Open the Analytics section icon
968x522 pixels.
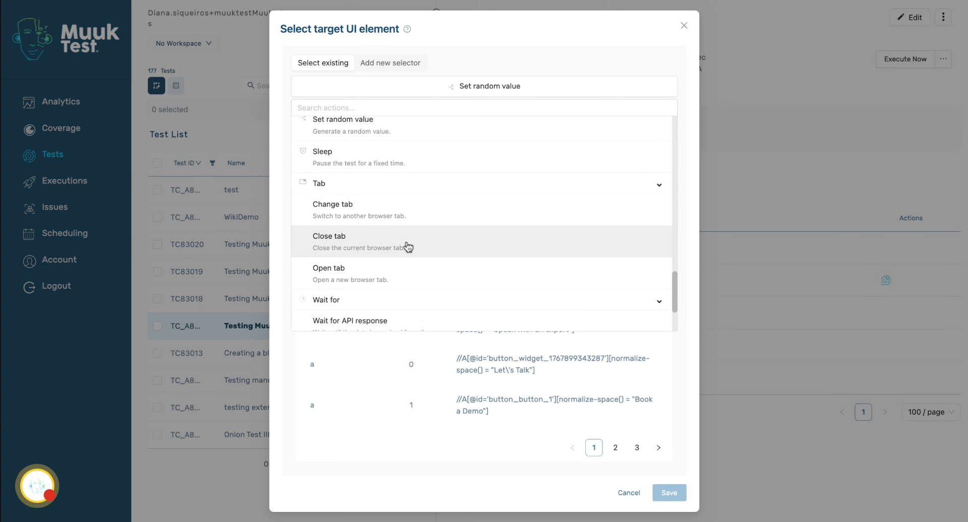29,102
